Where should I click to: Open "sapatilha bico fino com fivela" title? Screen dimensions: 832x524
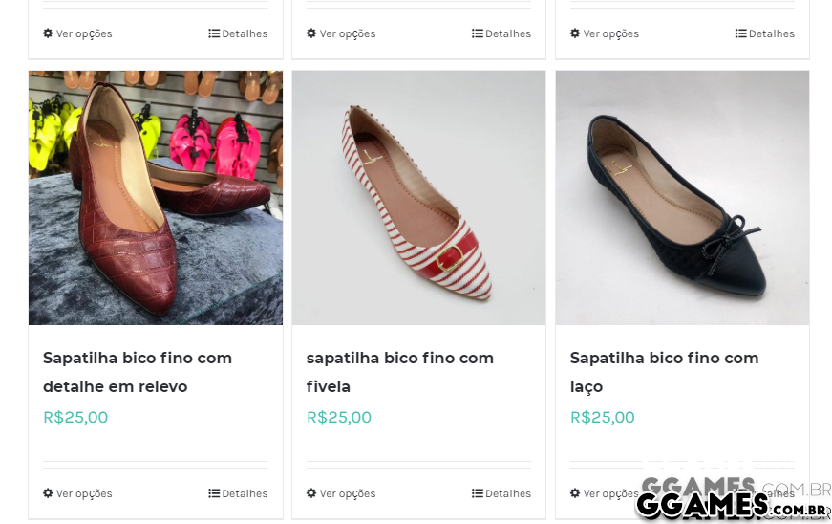click(x=400, y=372)
